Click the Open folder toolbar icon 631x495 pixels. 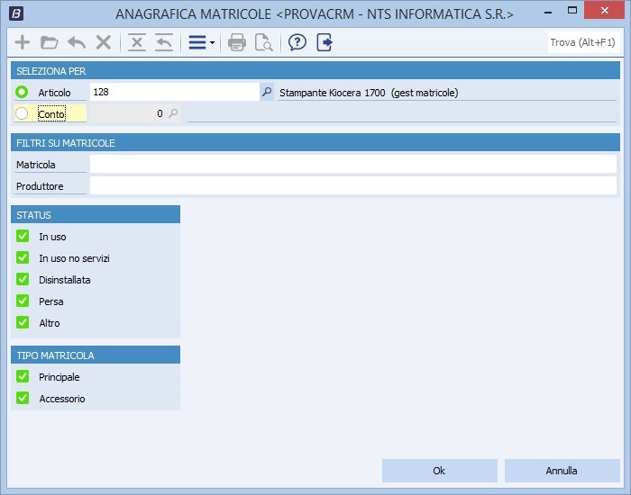50,42
